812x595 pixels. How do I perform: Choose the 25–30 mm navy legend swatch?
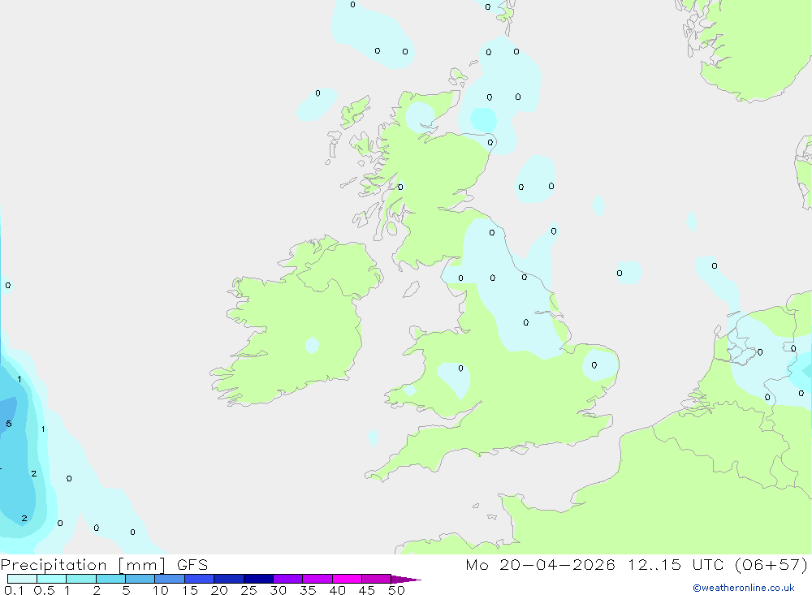click(258, 579)
